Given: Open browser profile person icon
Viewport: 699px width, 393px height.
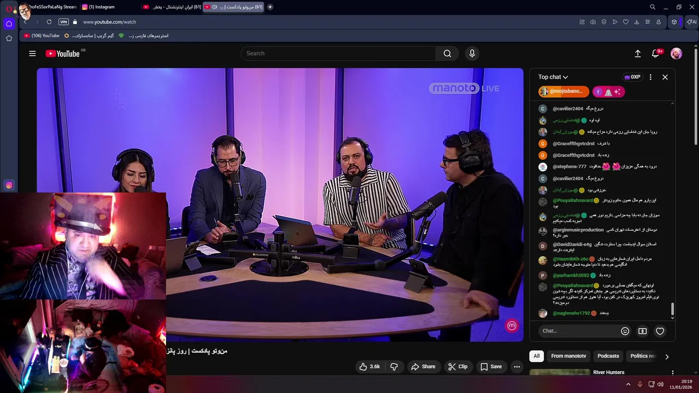Looking at the screenshot, I should 659,22.
